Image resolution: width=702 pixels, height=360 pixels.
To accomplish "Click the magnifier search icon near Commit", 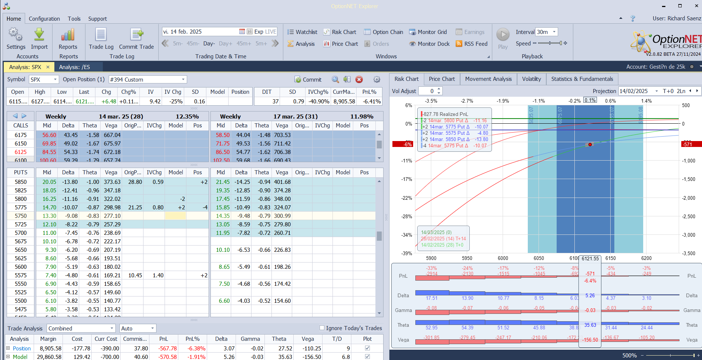I will [335, 79].
